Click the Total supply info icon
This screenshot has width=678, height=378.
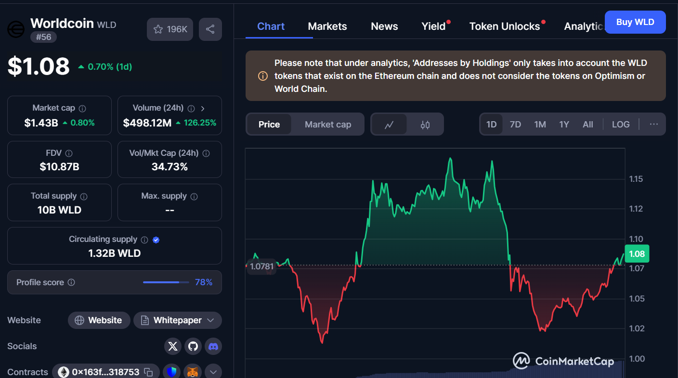(84, 196)
